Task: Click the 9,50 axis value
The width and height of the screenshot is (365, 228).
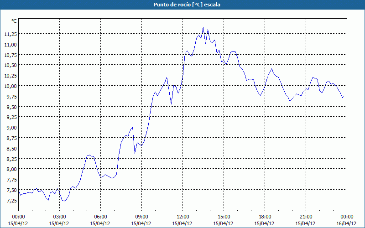Action: [11, 107]
